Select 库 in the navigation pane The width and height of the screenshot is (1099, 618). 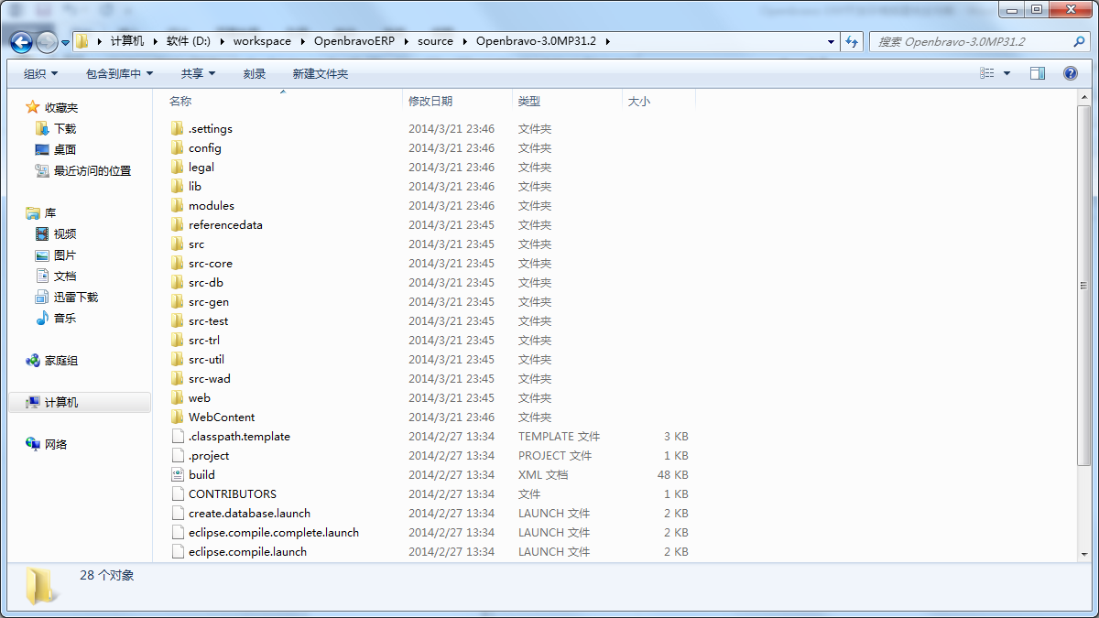(x=50, y=212)
